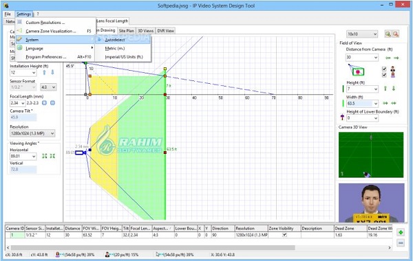
Task: Open the help ? menu
Action: pos(38,14)
